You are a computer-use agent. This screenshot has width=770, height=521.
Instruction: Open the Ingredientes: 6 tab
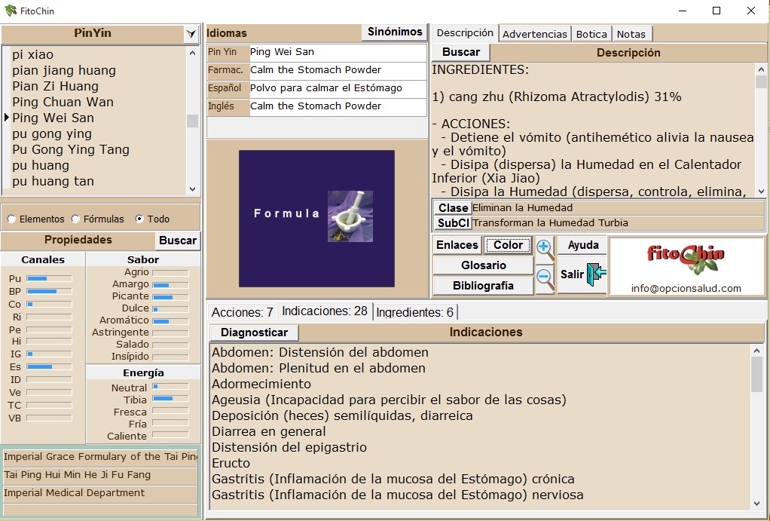pos(414,312)
